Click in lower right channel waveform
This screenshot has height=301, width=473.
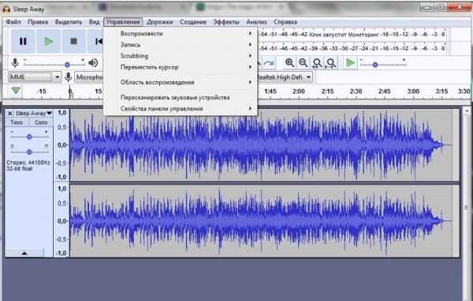(x=264, y=221)
